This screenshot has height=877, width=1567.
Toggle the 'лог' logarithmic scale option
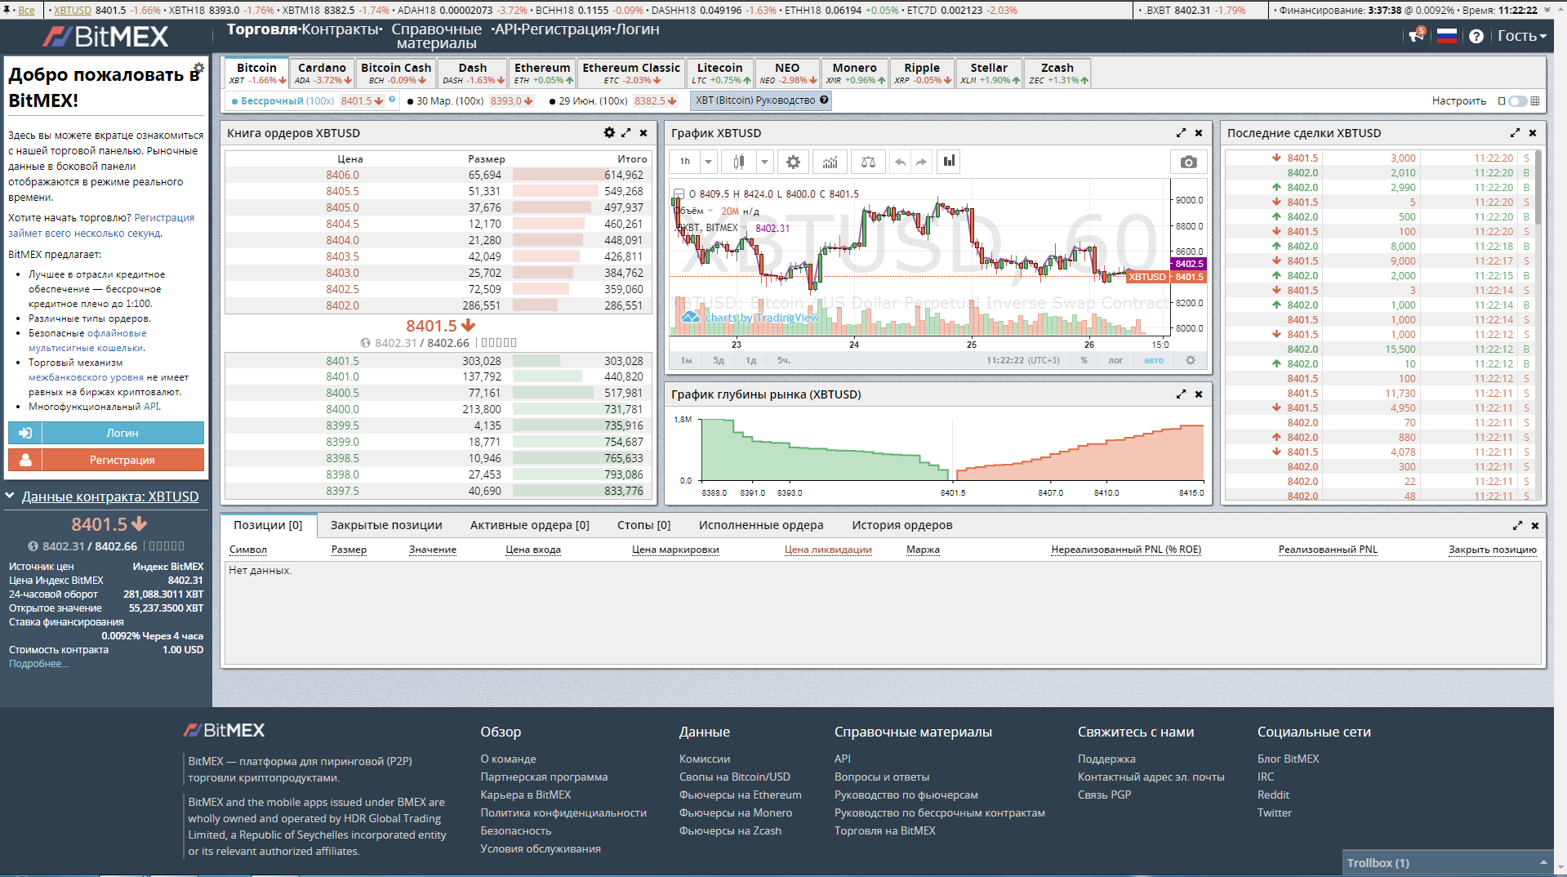1115,360
